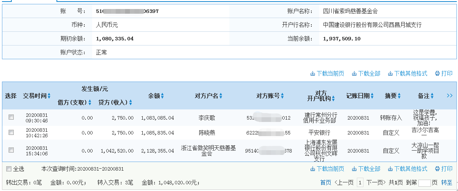
Task: Focus the page number input field
Action: pyautogui.click(x=424, y=183)
